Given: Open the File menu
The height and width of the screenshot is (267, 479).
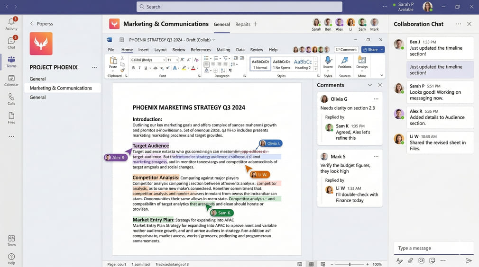Looking at the screenshot, I should click(x=111, y=50).
